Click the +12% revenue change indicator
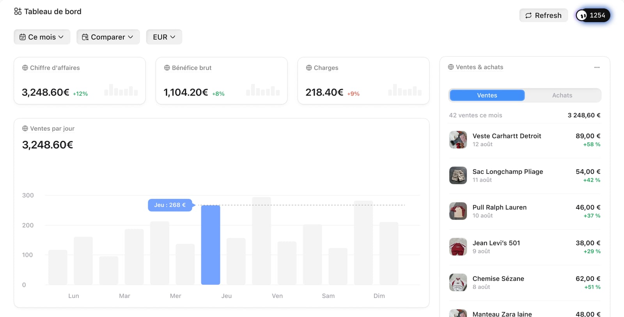This screenshot has height=317, width=624. [x=80, y=94]
